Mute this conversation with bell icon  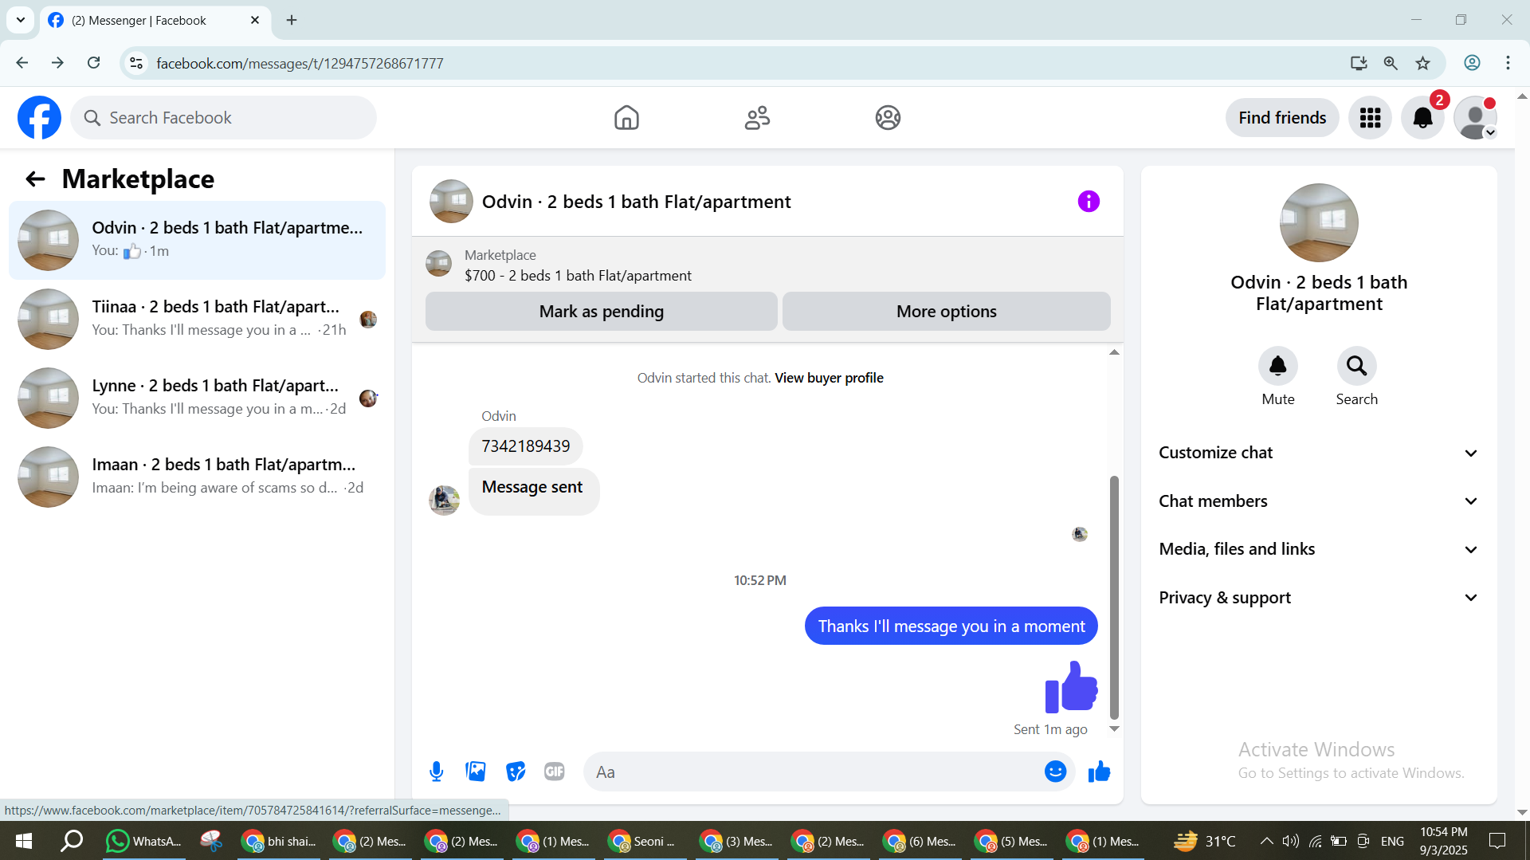pyautogui.click(x=1277, y=366)
